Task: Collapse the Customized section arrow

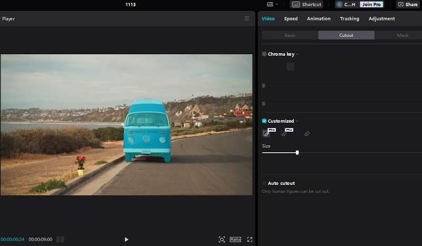Action: [x=297, y=121]
